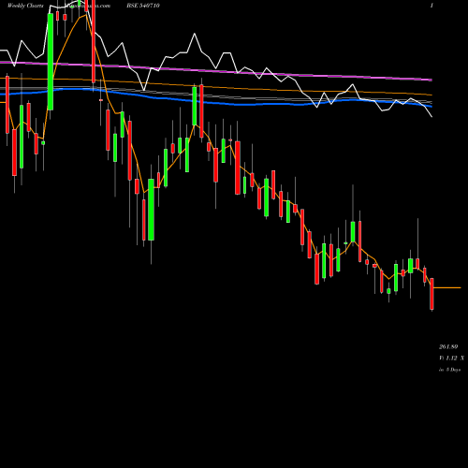Viewport: 468px width, 468px height.
Task: Click the 'in 5 Days' label
Action: click(x=449, y=370)
